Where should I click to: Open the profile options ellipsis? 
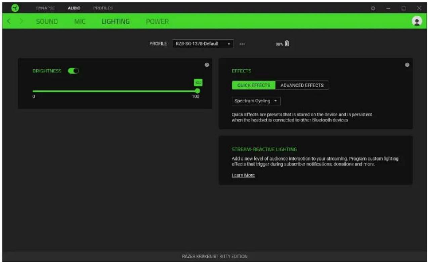pos(242,44)
